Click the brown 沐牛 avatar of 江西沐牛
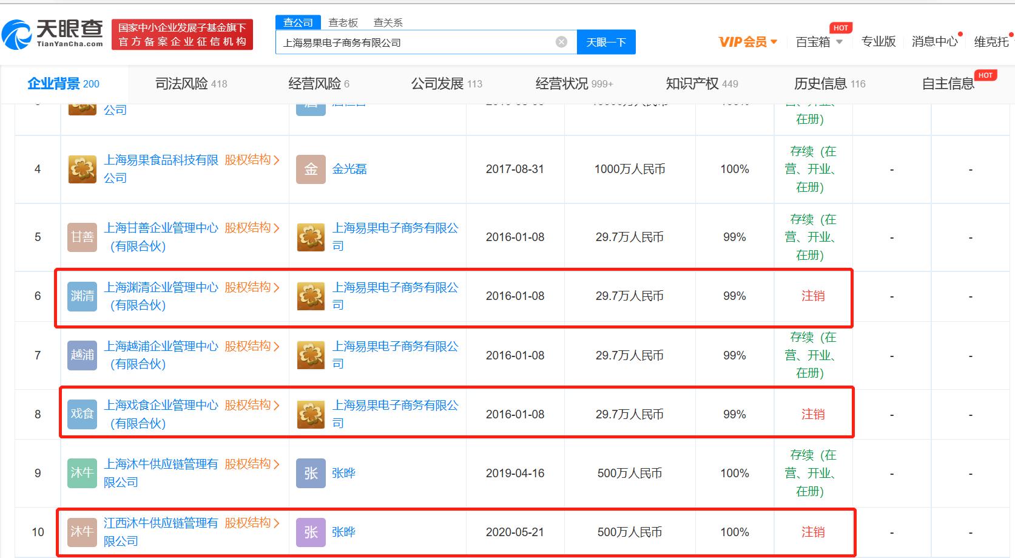 coord(82,532)
